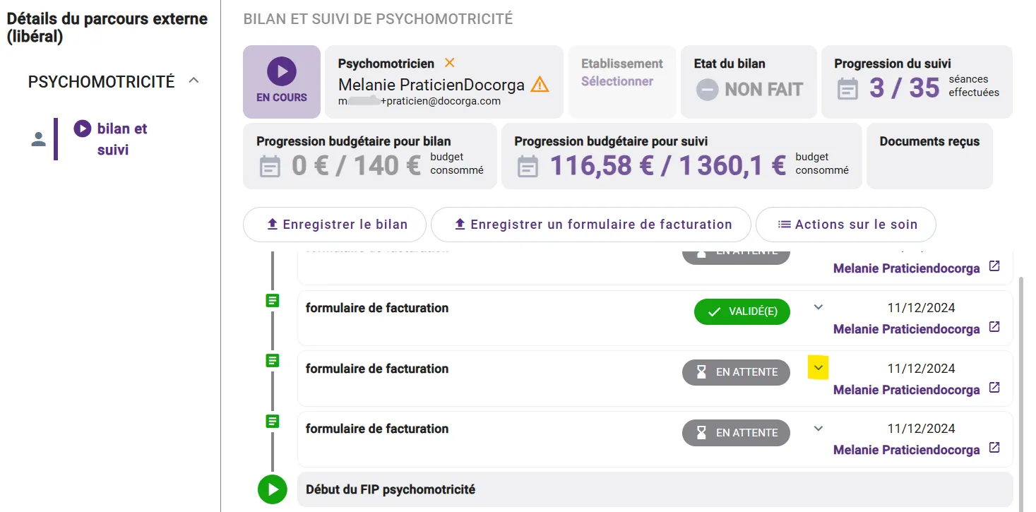
Task: Collapse the PSYCHOMOTRICITÉ section chevron
Action: (x=194, y=81)
